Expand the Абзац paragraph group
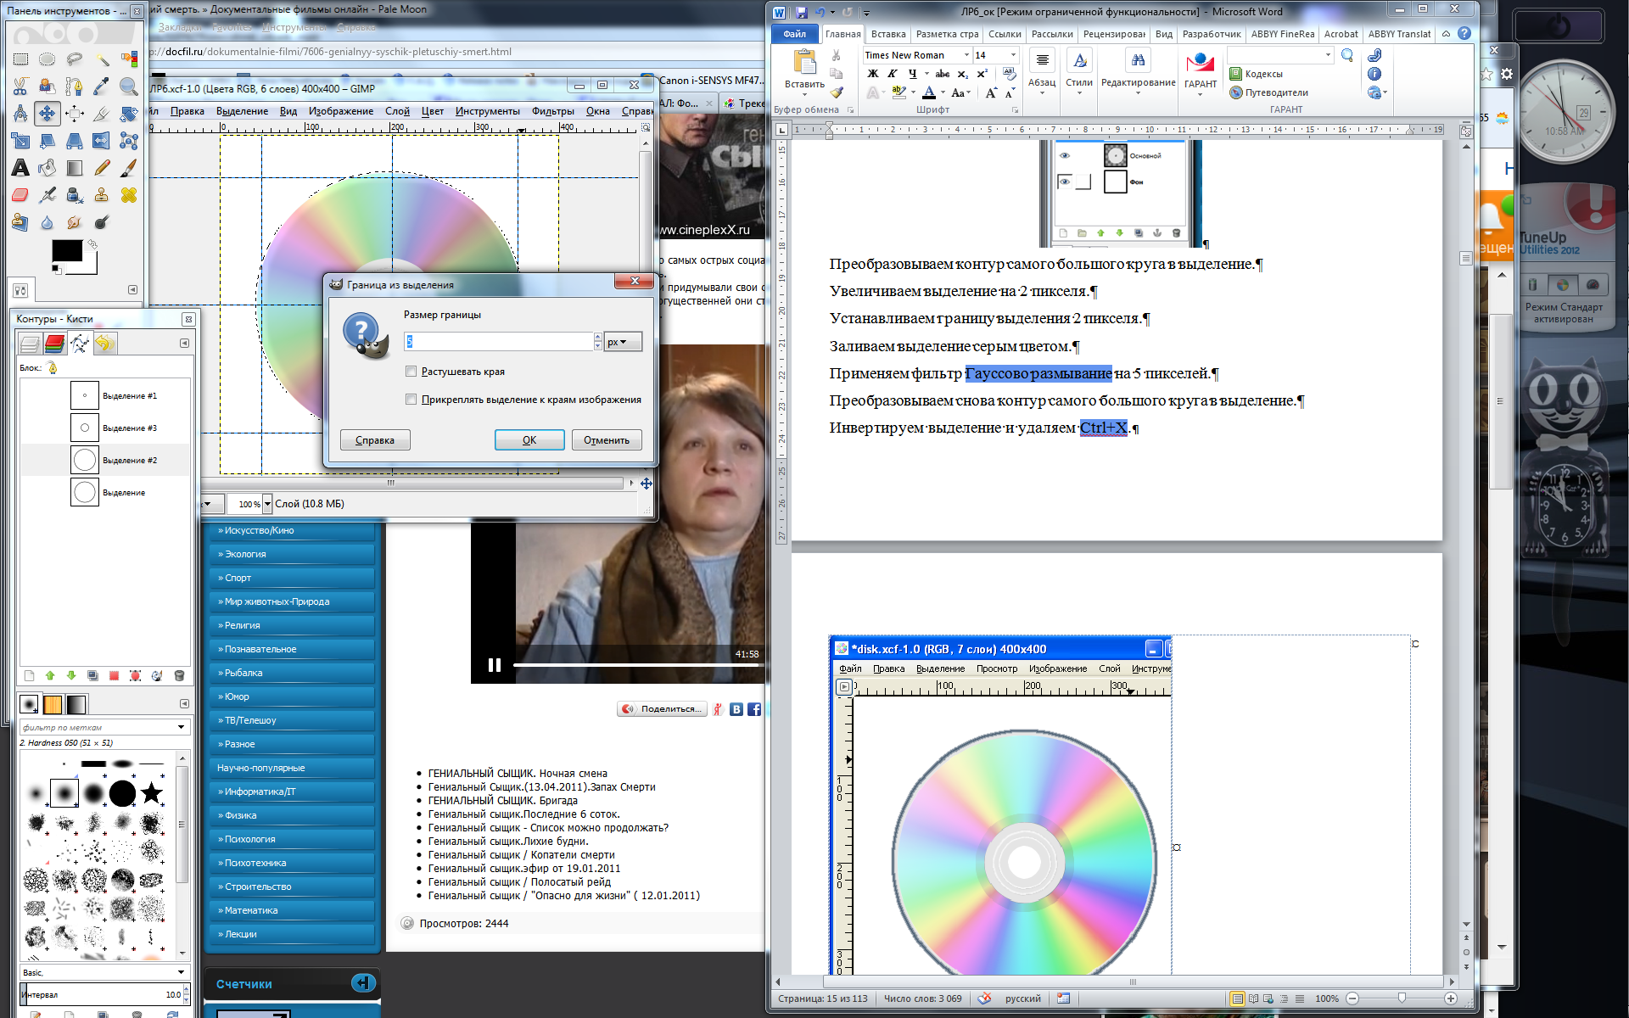Image resolution: width=1629 pixels, height=1018 pixels. 1042,73
